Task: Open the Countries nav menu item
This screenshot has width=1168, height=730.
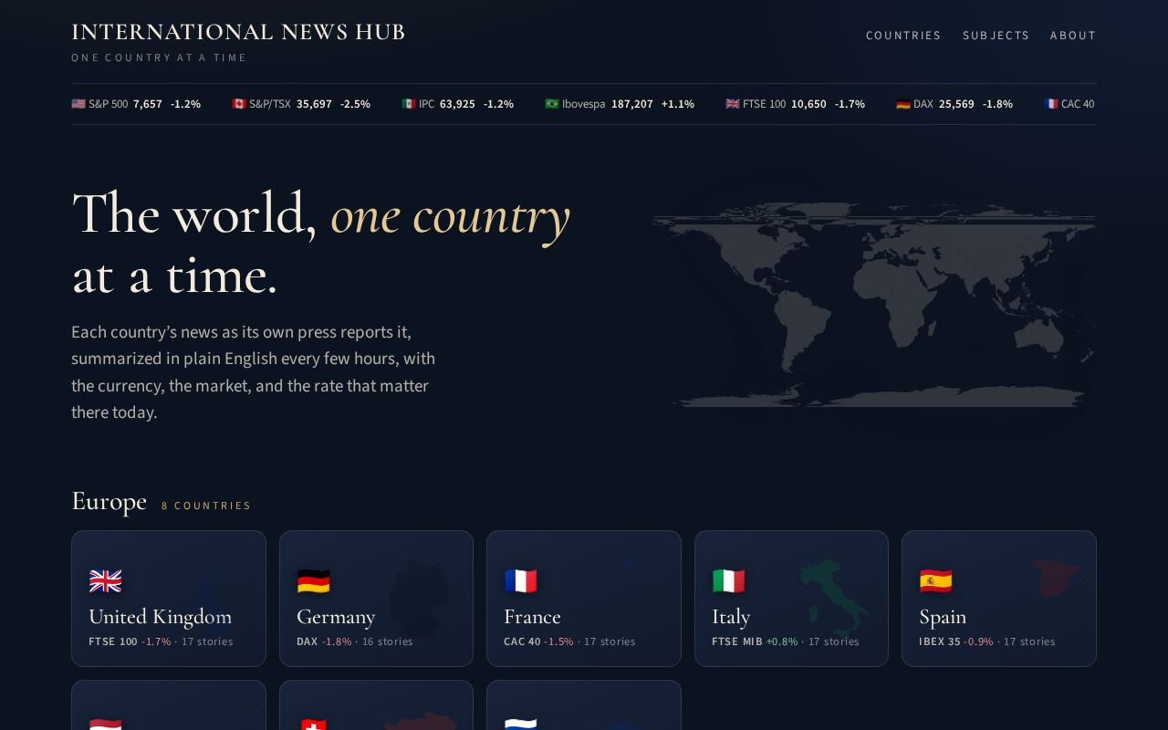Action: click(x=903, y=36)
